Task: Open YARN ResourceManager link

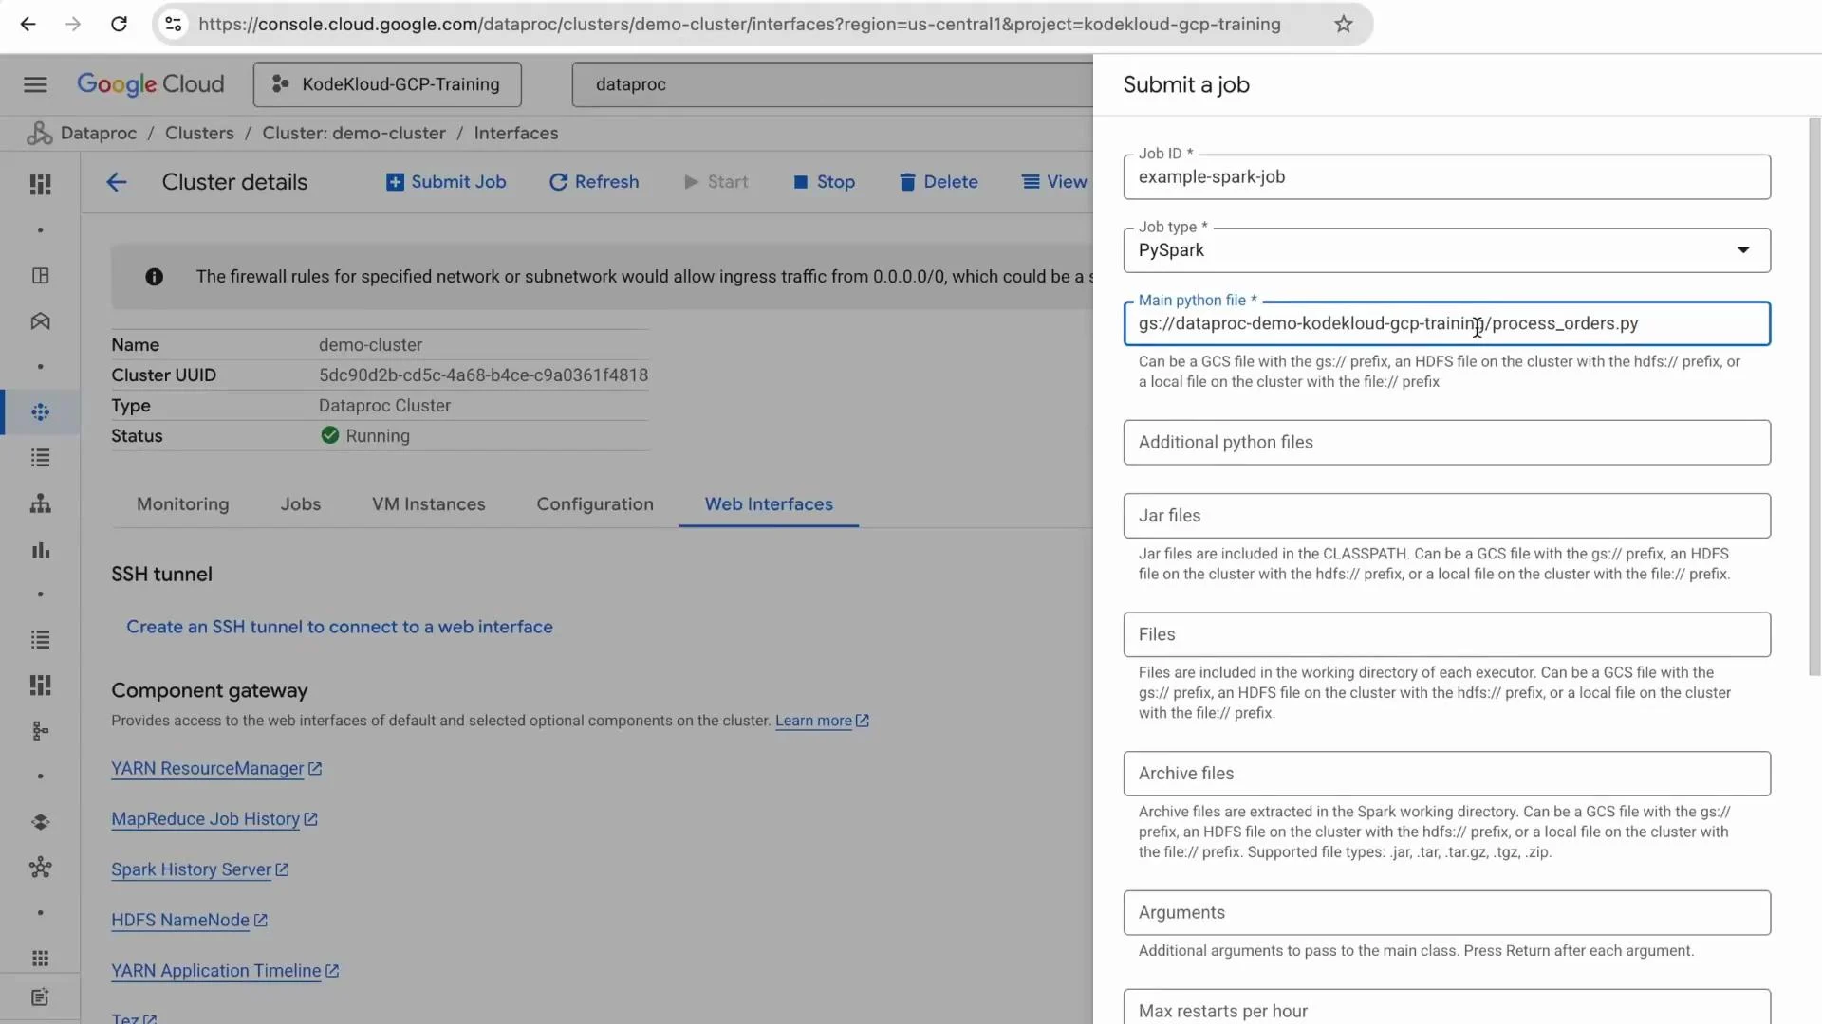Action: 207,769
